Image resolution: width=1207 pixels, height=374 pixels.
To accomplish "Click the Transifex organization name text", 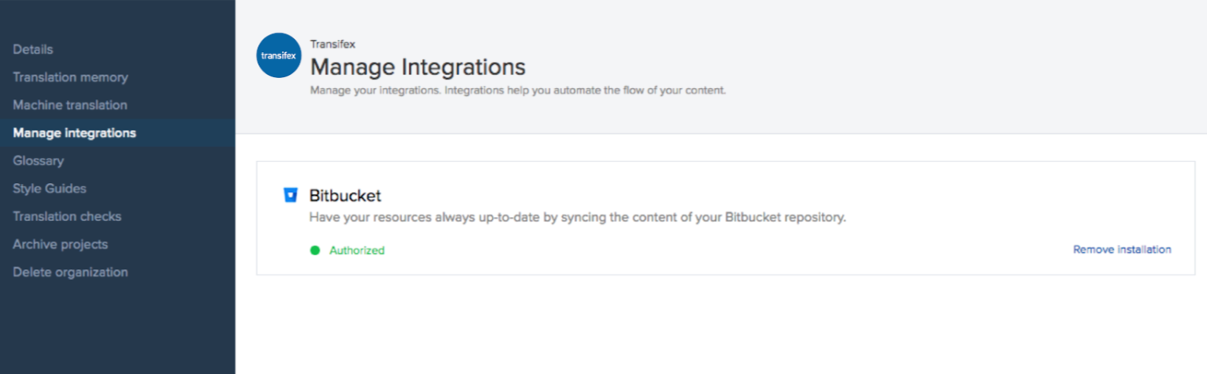I will 331,44.
